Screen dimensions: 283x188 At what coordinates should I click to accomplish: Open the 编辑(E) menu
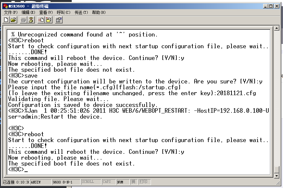[x=28, y=13]
